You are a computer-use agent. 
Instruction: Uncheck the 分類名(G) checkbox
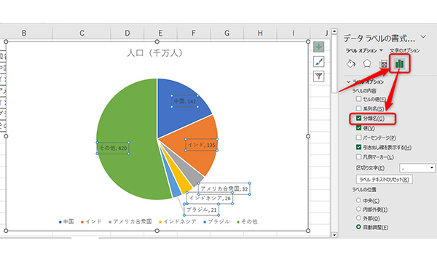(358, 118)
